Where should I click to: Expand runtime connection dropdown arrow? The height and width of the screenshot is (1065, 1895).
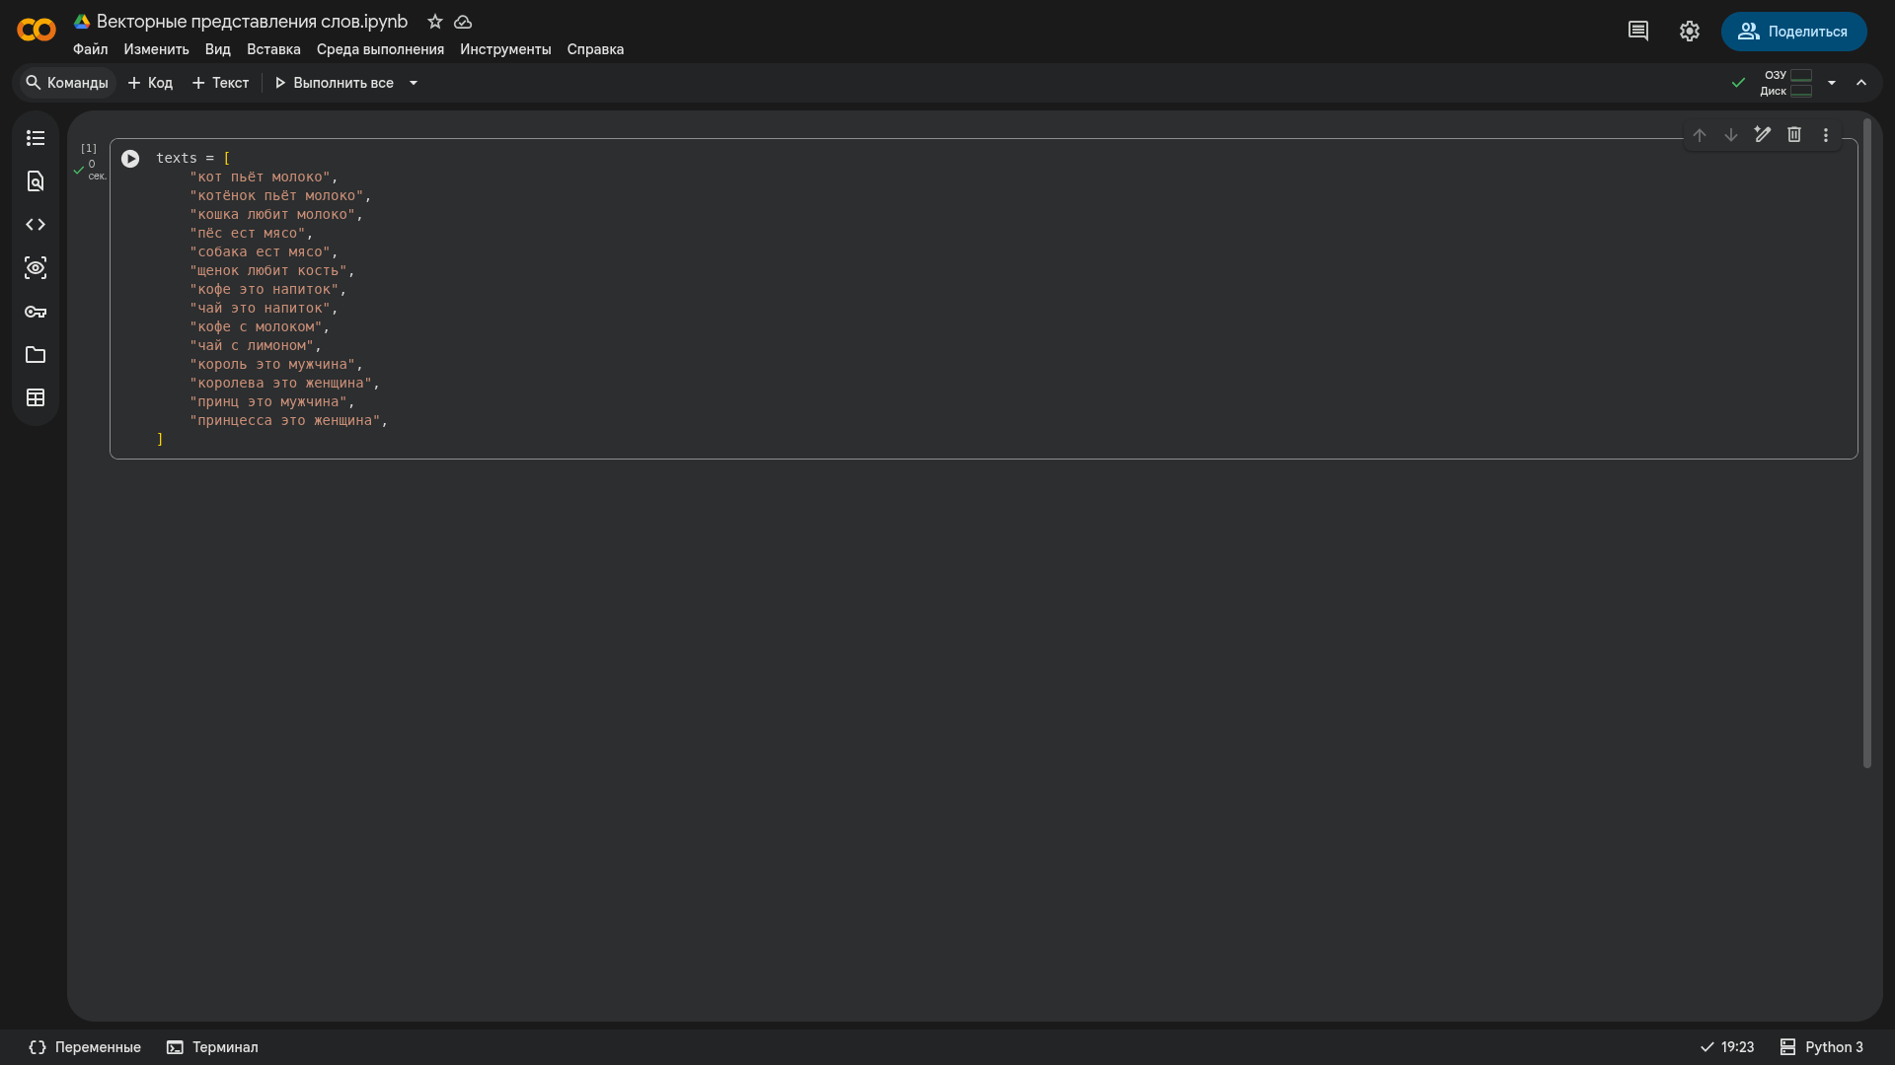pyautogui.click(x=1832, y=83)
